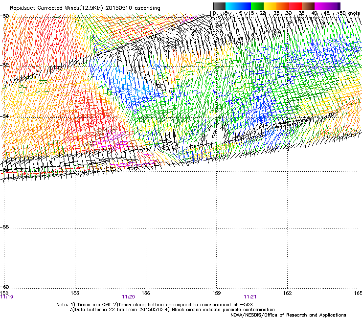Click the '30' label under the color legend
The width and height of the screenshot is (362, 318).
289,13
